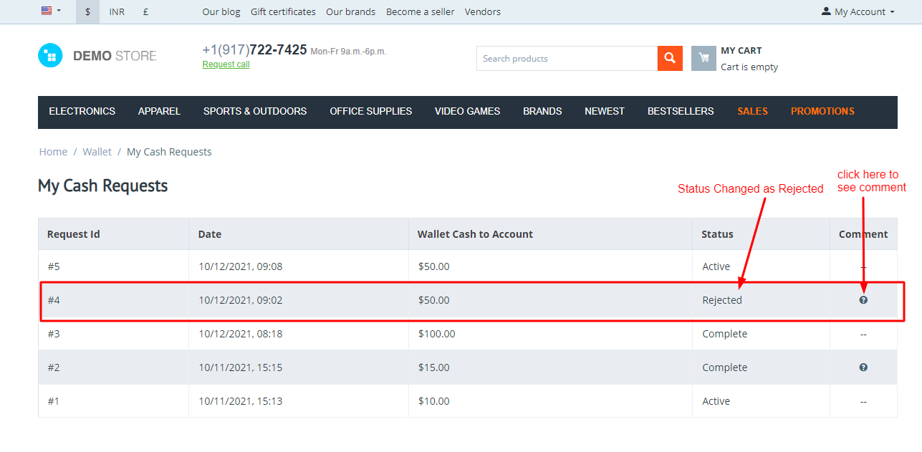Open the Office Supplies menu
922x452 pixels.
click(x=370, y=112)
